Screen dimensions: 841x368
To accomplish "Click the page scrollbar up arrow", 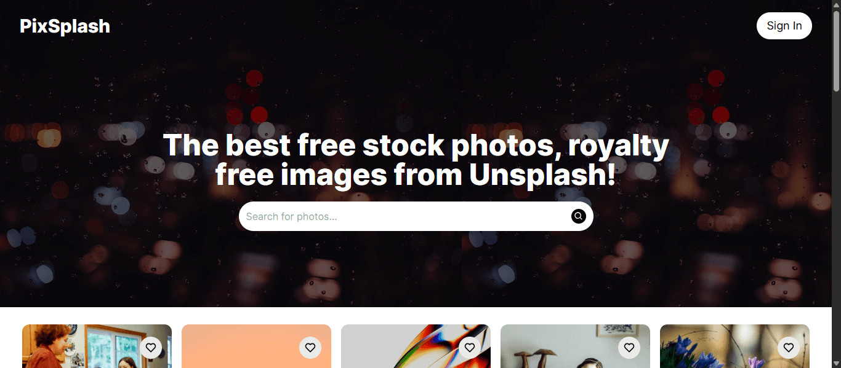I will 836,5.
